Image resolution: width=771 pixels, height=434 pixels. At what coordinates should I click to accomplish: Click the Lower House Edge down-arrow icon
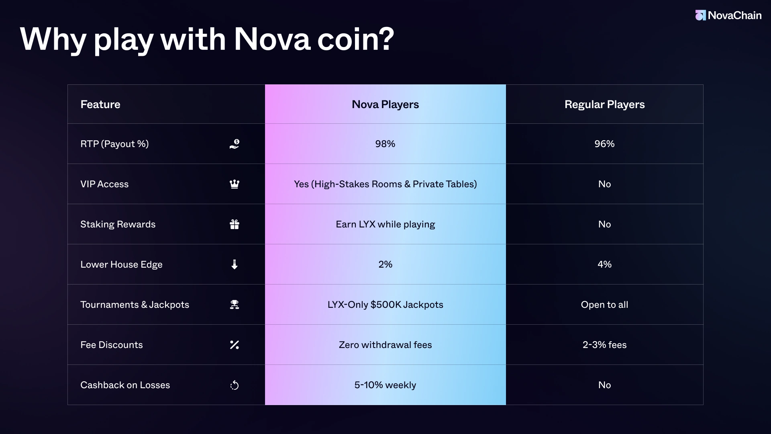(x=235, y=264)
